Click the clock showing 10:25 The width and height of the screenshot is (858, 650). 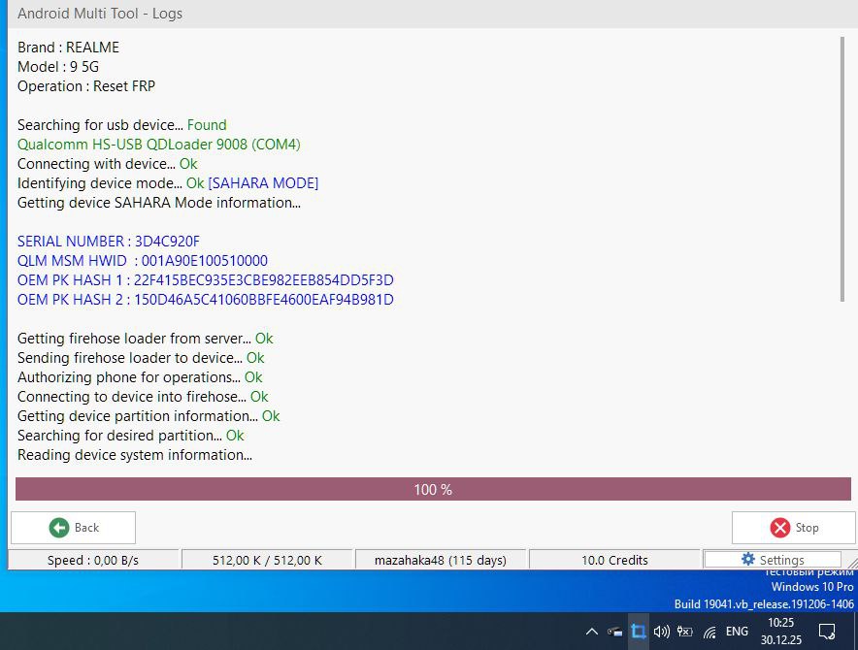pos(780,623)
